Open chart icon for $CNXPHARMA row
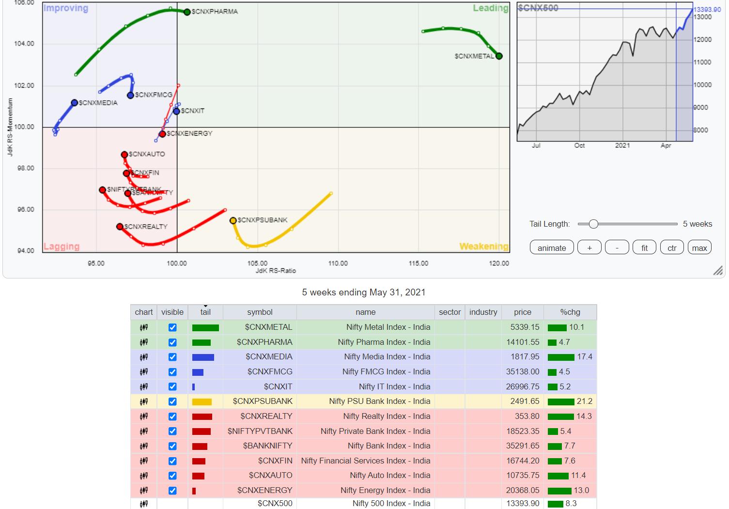The image size is (729, 509). click(144, 342)
